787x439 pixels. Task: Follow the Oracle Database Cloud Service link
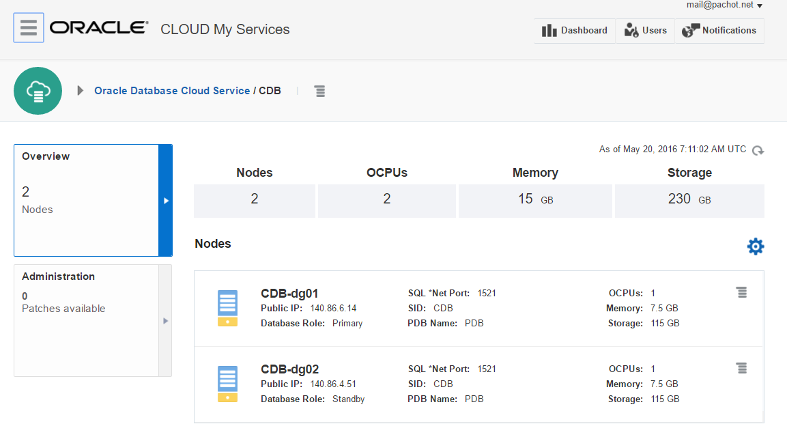point(172,91)
